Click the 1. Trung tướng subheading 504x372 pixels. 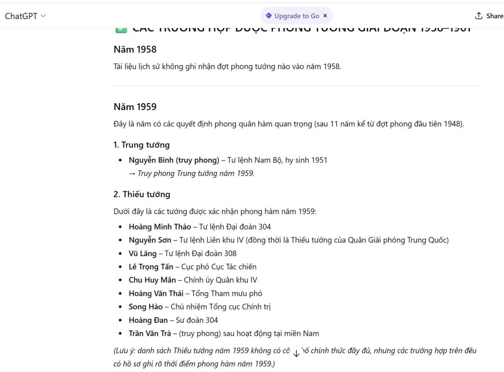(141, 145)
